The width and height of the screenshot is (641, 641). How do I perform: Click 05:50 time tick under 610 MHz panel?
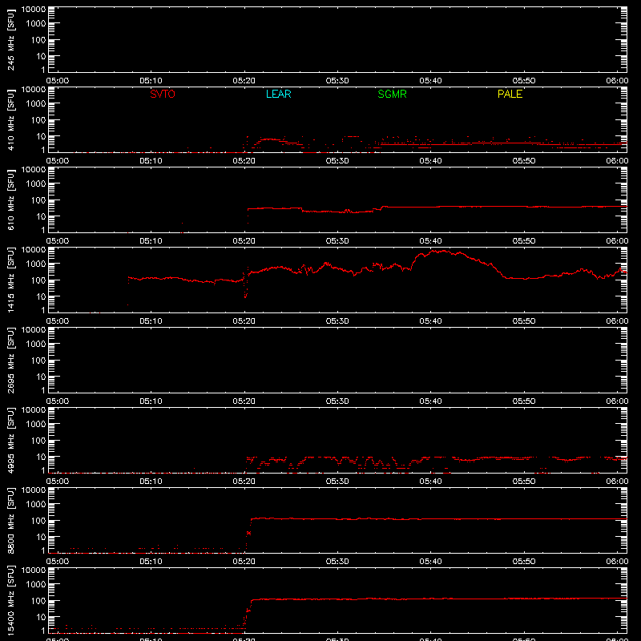click(524, 241)
